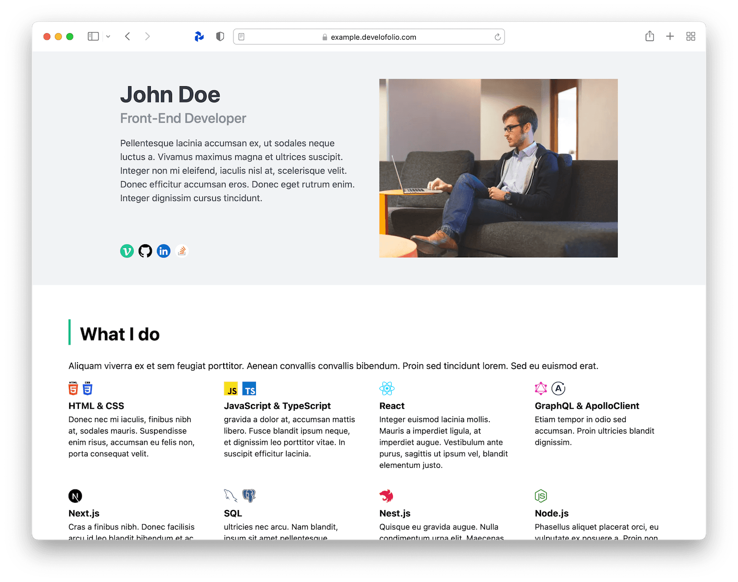
Task: Click the Node.js skill title
Action: [552, 513]
